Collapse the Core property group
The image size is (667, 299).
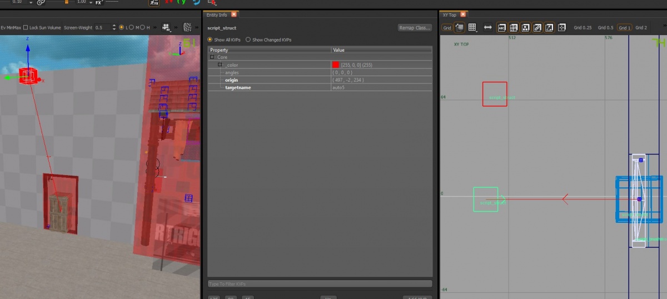[212, 57]
